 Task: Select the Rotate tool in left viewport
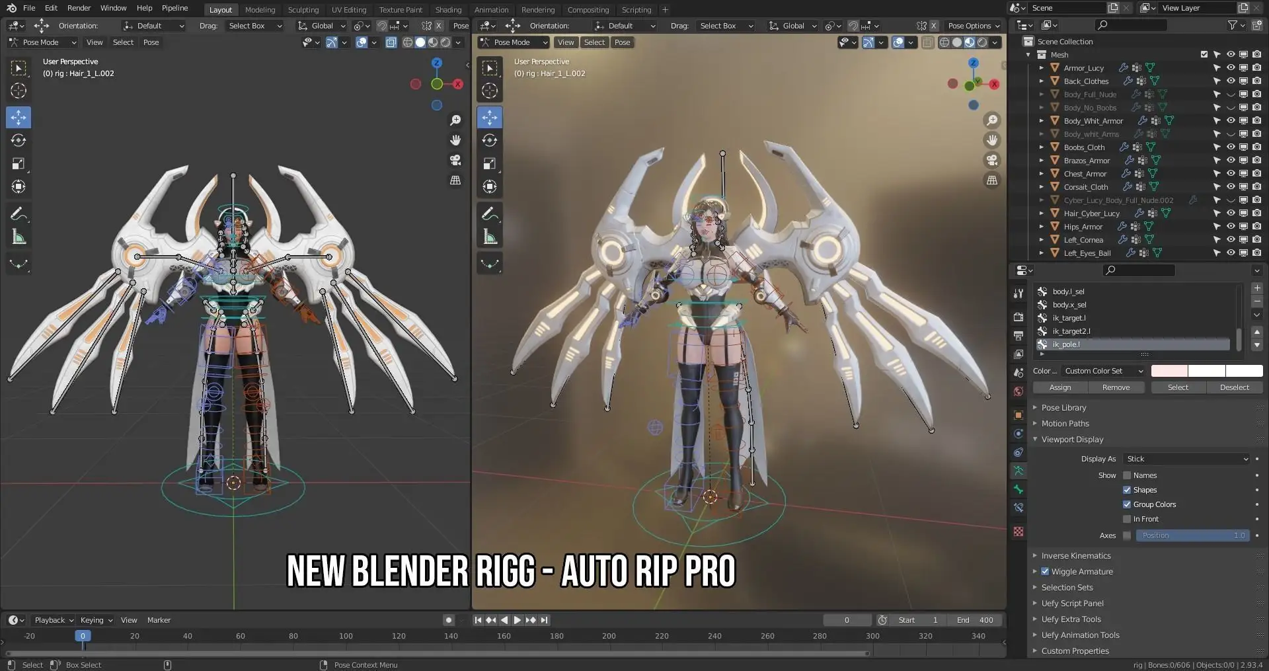pos(19,141)
